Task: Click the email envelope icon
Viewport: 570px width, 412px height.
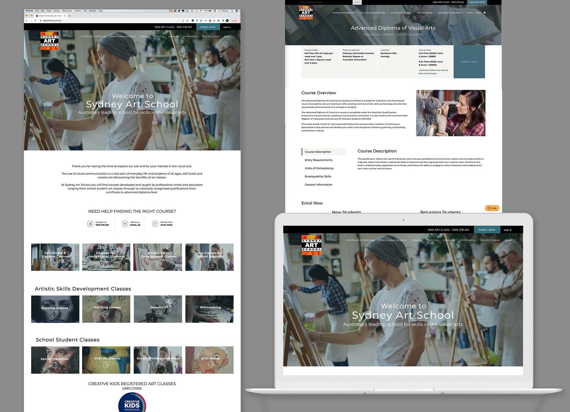Action: 125,224
